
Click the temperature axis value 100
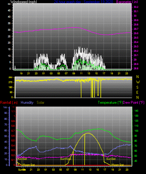click(136, 131)
